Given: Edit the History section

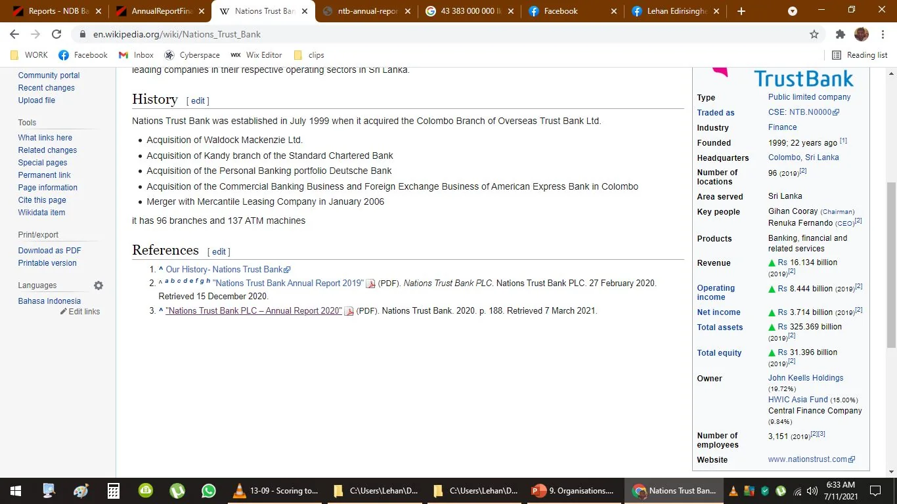Looking at the screenshot, I should [198, 101].
